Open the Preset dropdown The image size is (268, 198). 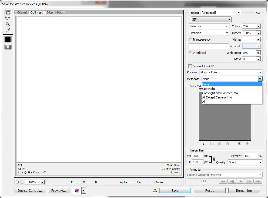(x=221, y=13)
